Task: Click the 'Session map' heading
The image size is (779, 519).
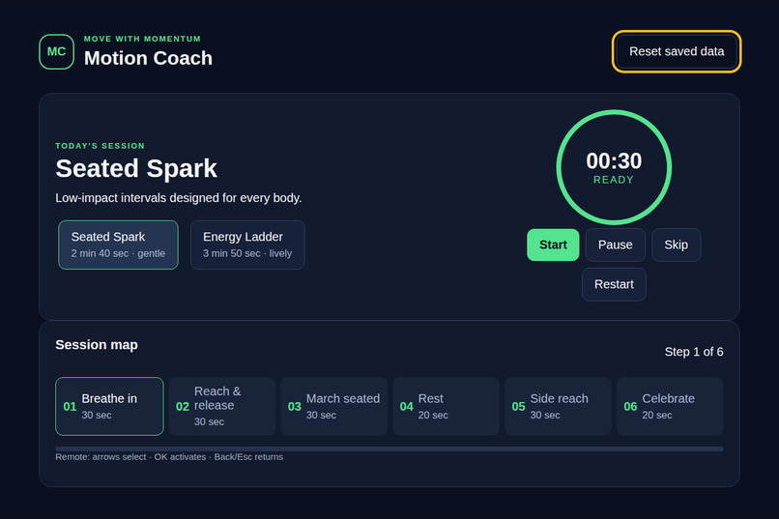Action: 97,345
